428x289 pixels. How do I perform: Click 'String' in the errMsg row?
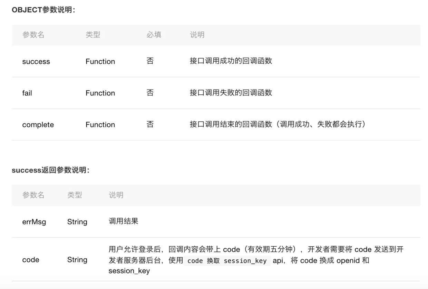click(77, 222)
